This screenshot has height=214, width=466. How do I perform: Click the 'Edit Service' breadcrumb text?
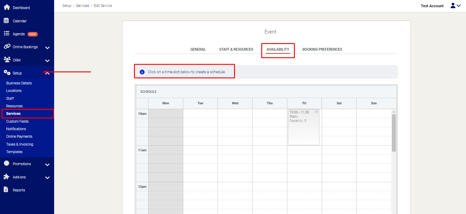pyautogui.click(x=103, y=6)
